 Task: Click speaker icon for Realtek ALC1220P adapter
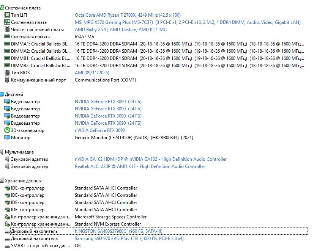7,166
